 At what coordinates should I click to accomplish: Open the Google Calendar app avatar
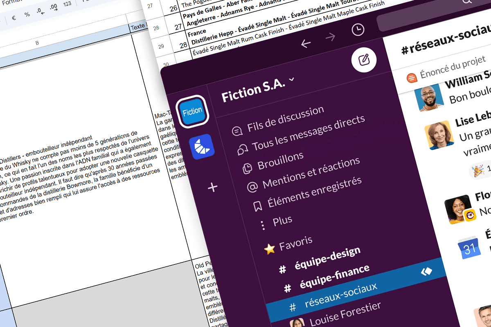[470, 247]
